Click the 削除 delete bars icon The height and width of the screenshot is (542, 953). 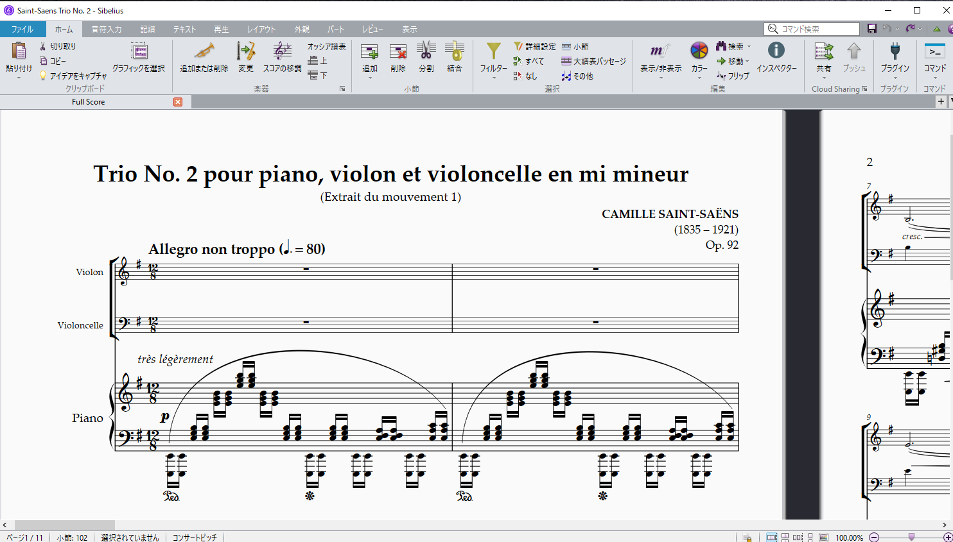coord(398,51)
